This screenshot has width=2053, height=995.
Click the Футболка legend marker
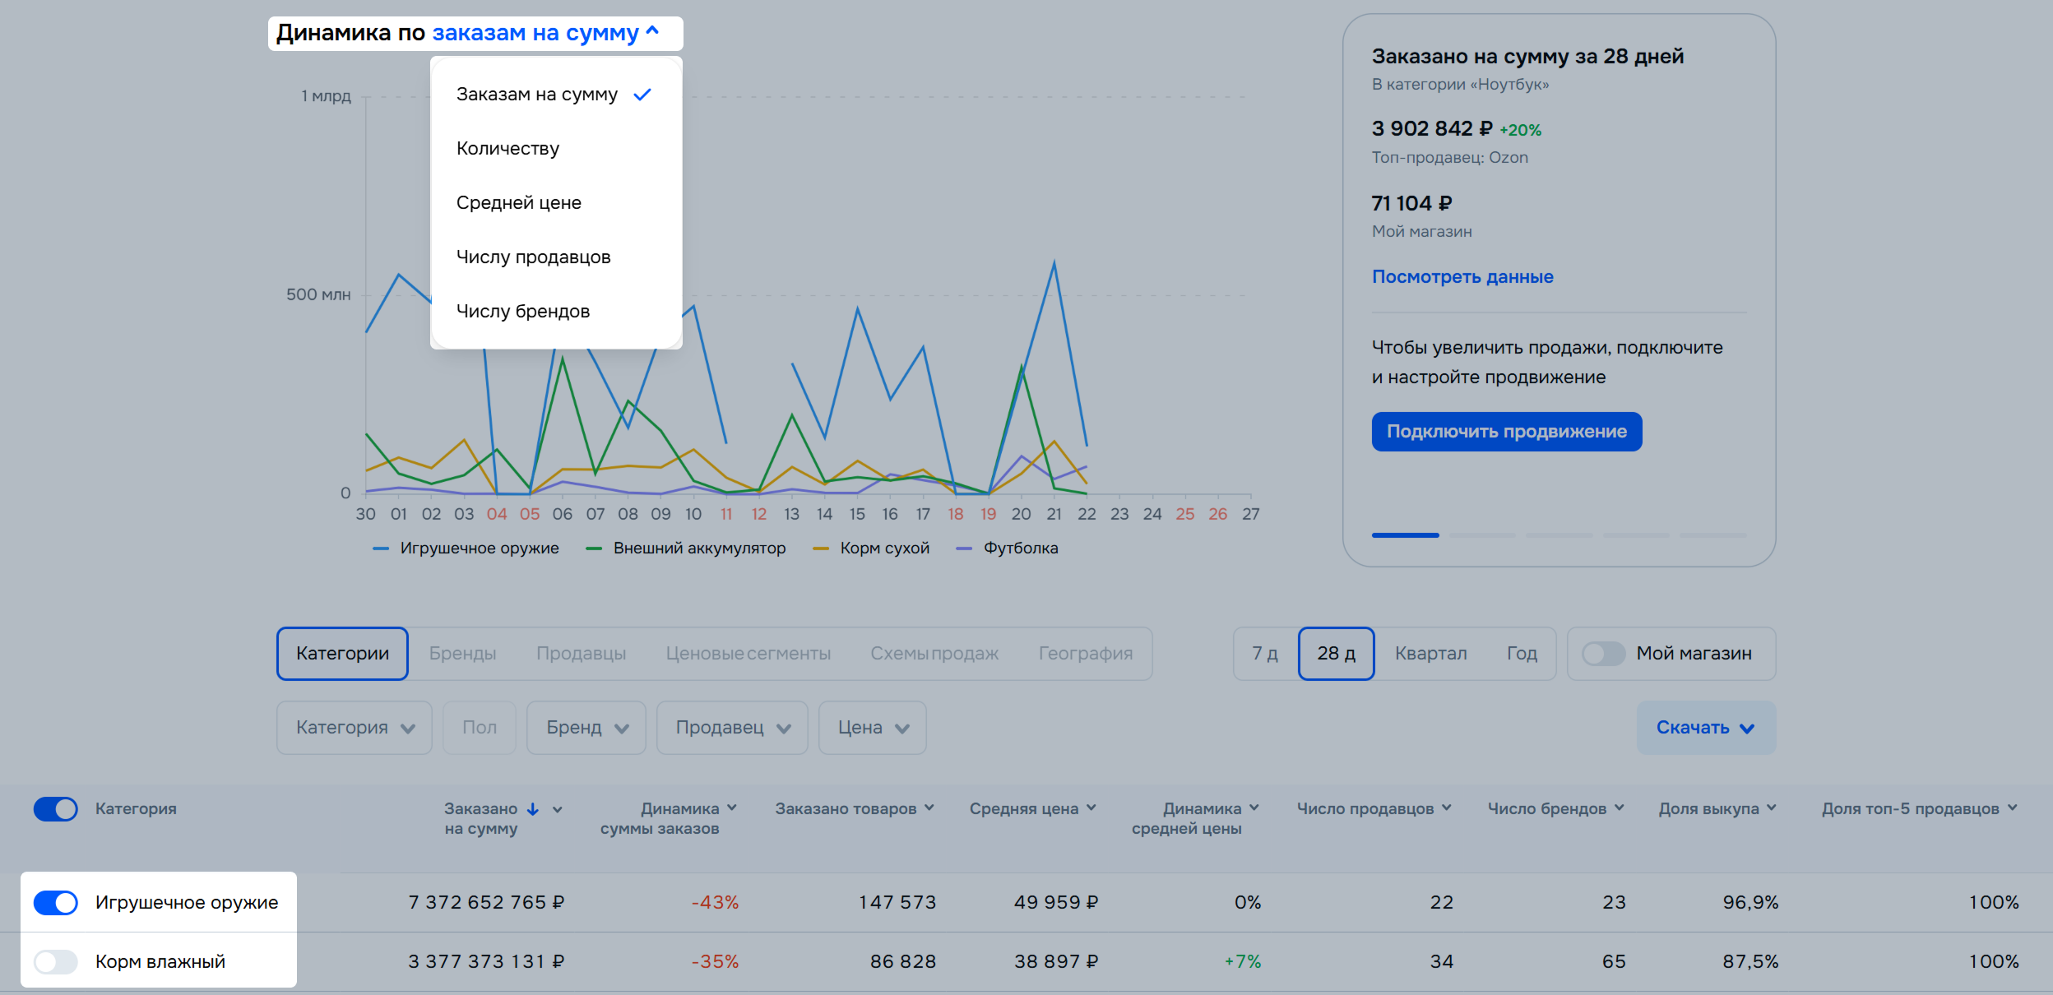(964, 548)
